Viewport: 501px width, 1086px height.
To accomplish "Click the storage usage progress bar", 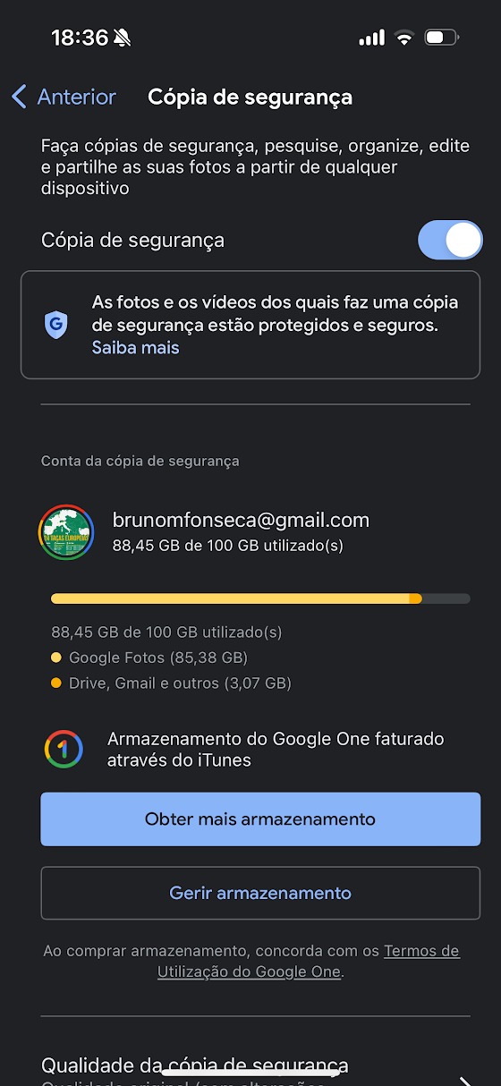I will tap(260, 598).
